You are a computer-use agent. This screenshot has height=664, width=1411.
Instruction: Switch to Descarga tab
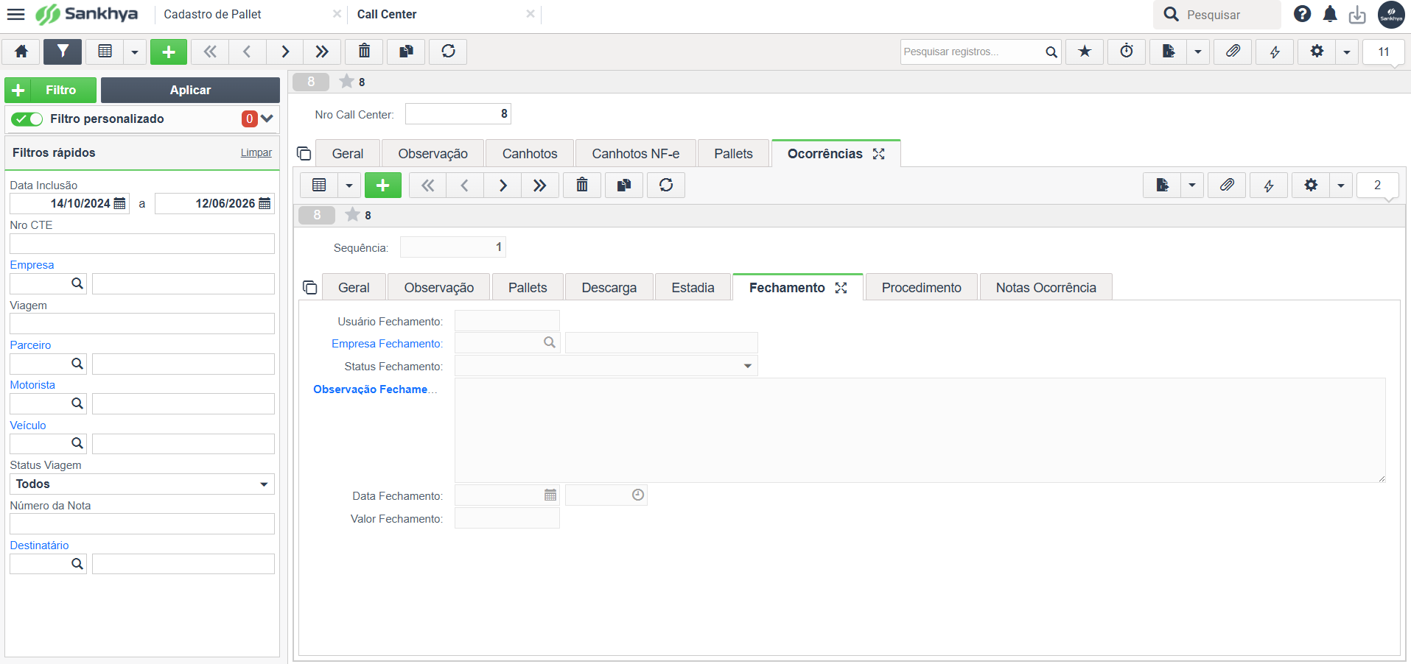click(609, 287)
